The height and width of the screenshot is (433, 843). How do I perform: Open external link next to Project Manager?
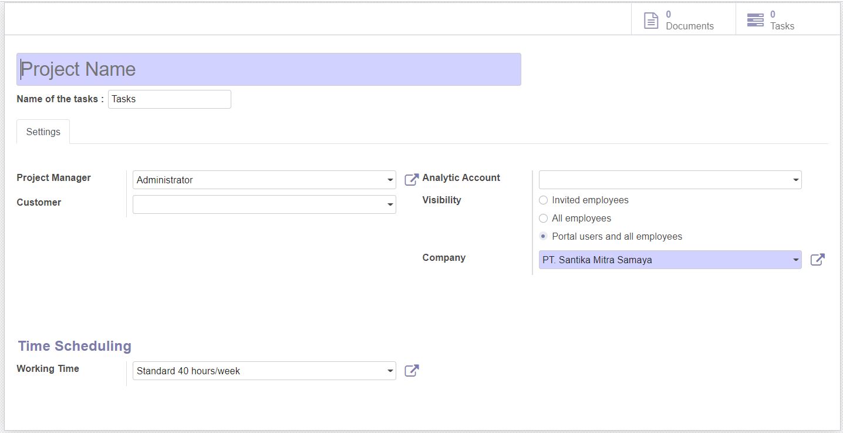pyautogui.click(x=412, y=179)
